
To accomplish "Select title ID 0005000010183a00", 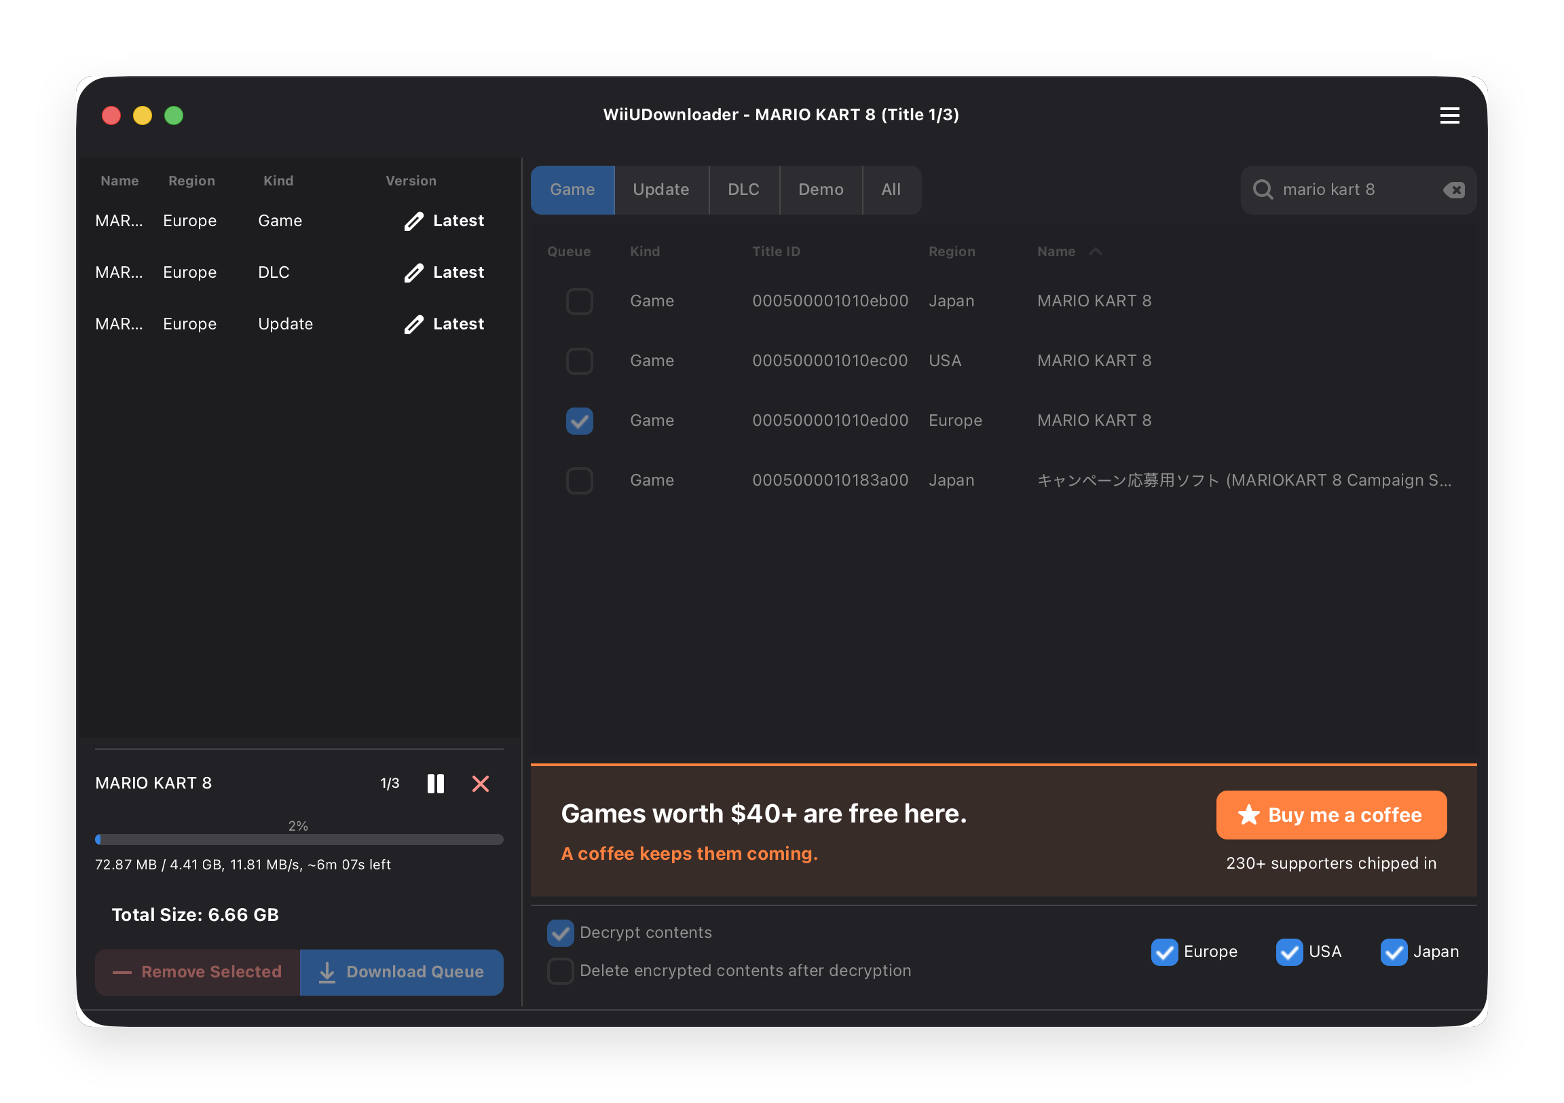I will click(x=830, y=481).
